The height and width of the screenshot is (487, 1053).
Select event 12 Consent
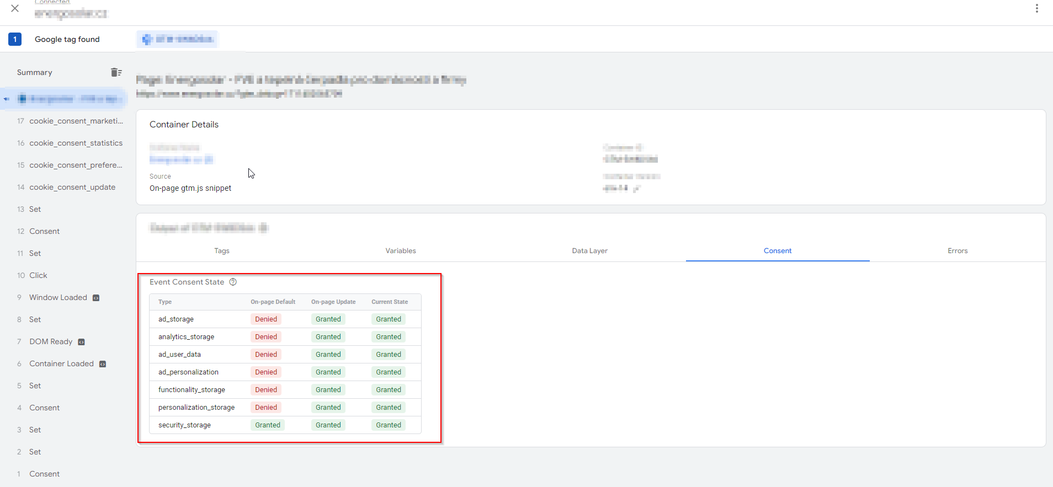(44, 231)
